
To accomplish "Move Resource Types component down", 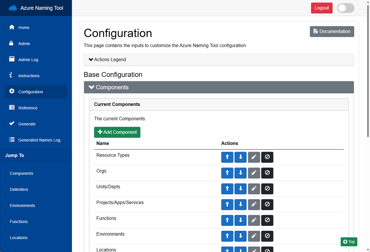I will [240, 157].
